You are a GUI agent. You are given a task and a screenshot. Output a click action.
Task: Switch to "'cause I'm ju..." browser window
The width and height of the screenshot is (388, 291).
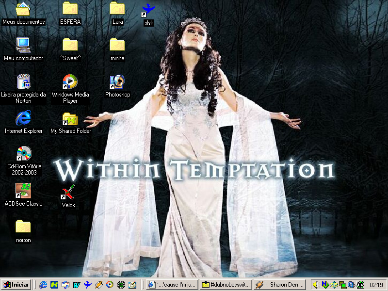coord(173,285)
